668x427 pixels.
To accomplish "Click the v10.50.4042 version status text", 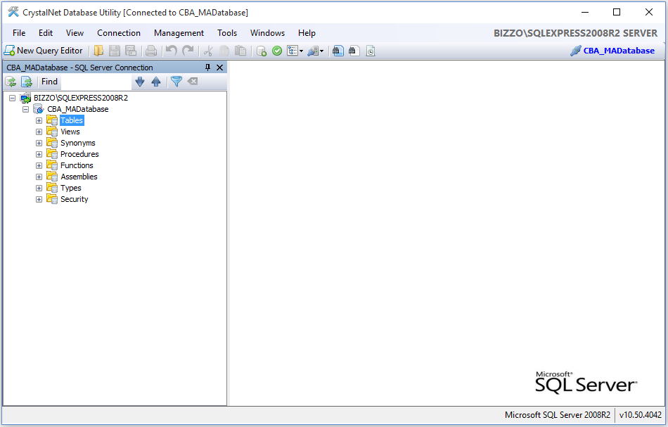I will coord(641,414).
